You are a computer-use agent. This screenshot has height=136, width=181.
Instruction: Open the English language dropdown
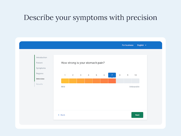coord(142,45)
